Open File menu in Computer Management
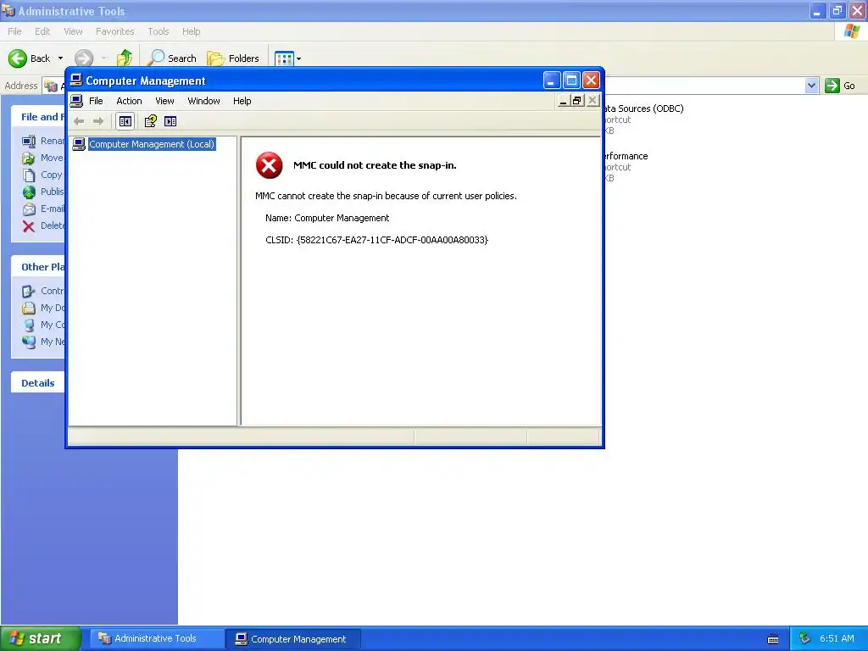 [x=97, y=101]
